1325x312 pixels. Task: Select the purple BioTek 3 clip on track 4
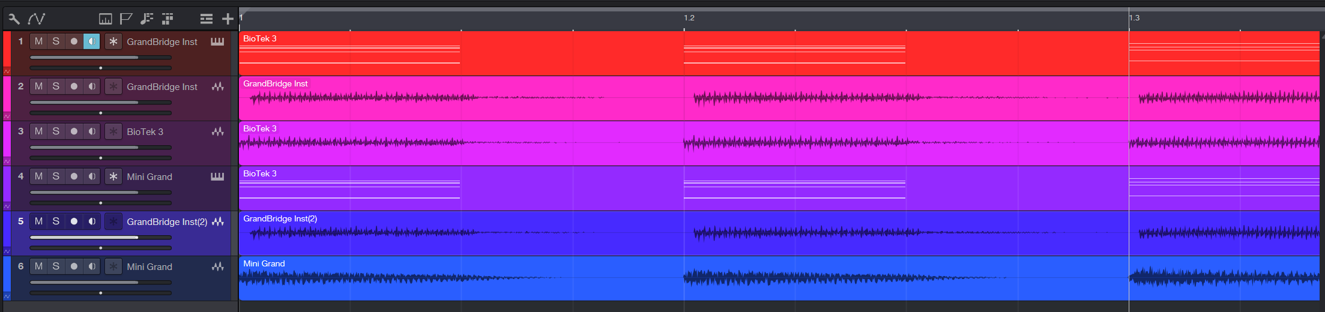coord(779,188)
